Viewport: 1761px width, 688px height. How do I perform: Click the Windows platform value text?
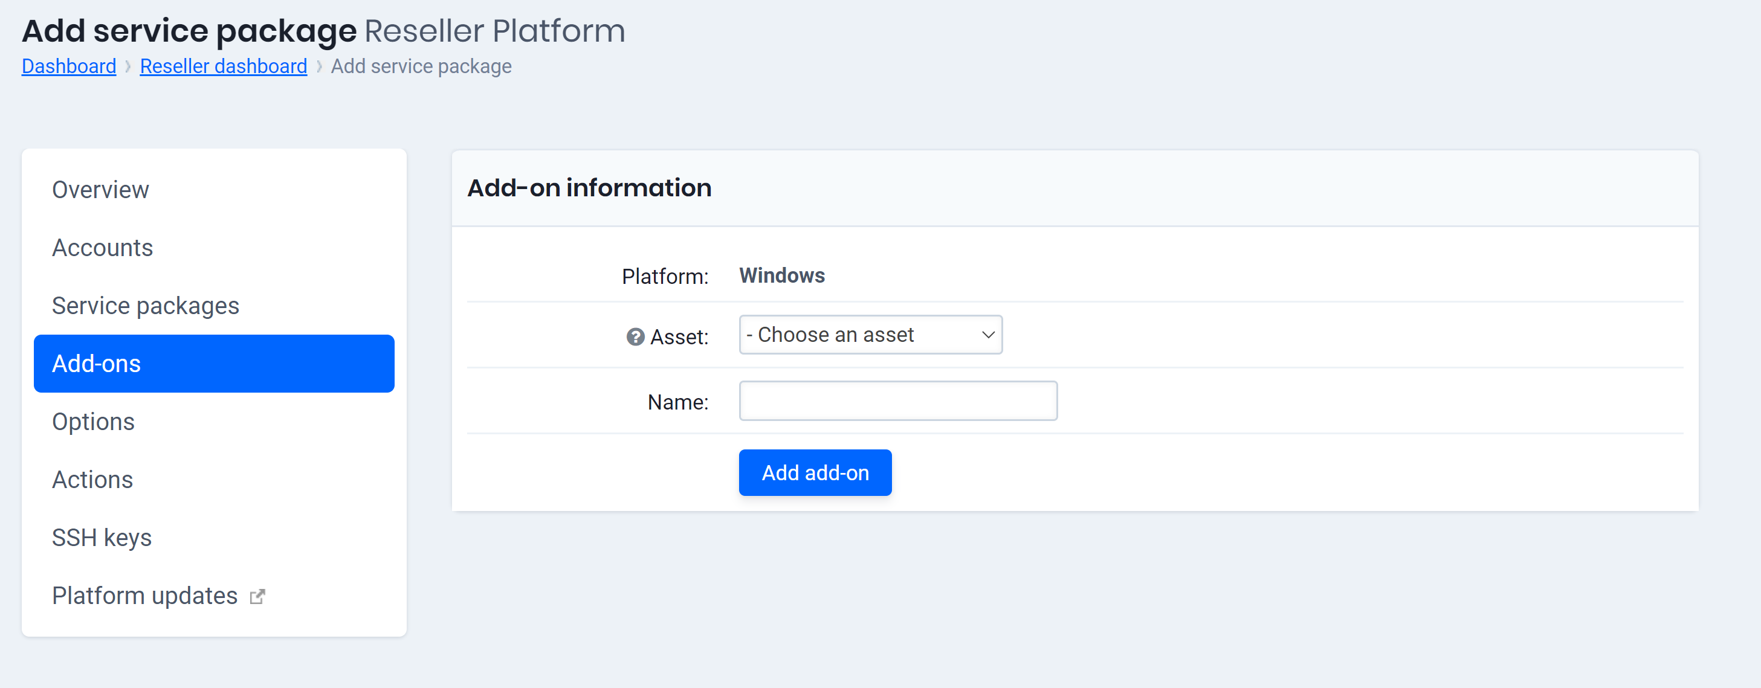click(782, 275)
